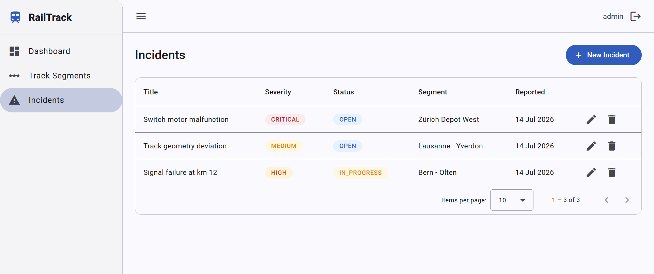This screenshot has width=654, height=274.
Task: Select 'Track geometry deviation' title cell
Action: (x=185, y=146)
